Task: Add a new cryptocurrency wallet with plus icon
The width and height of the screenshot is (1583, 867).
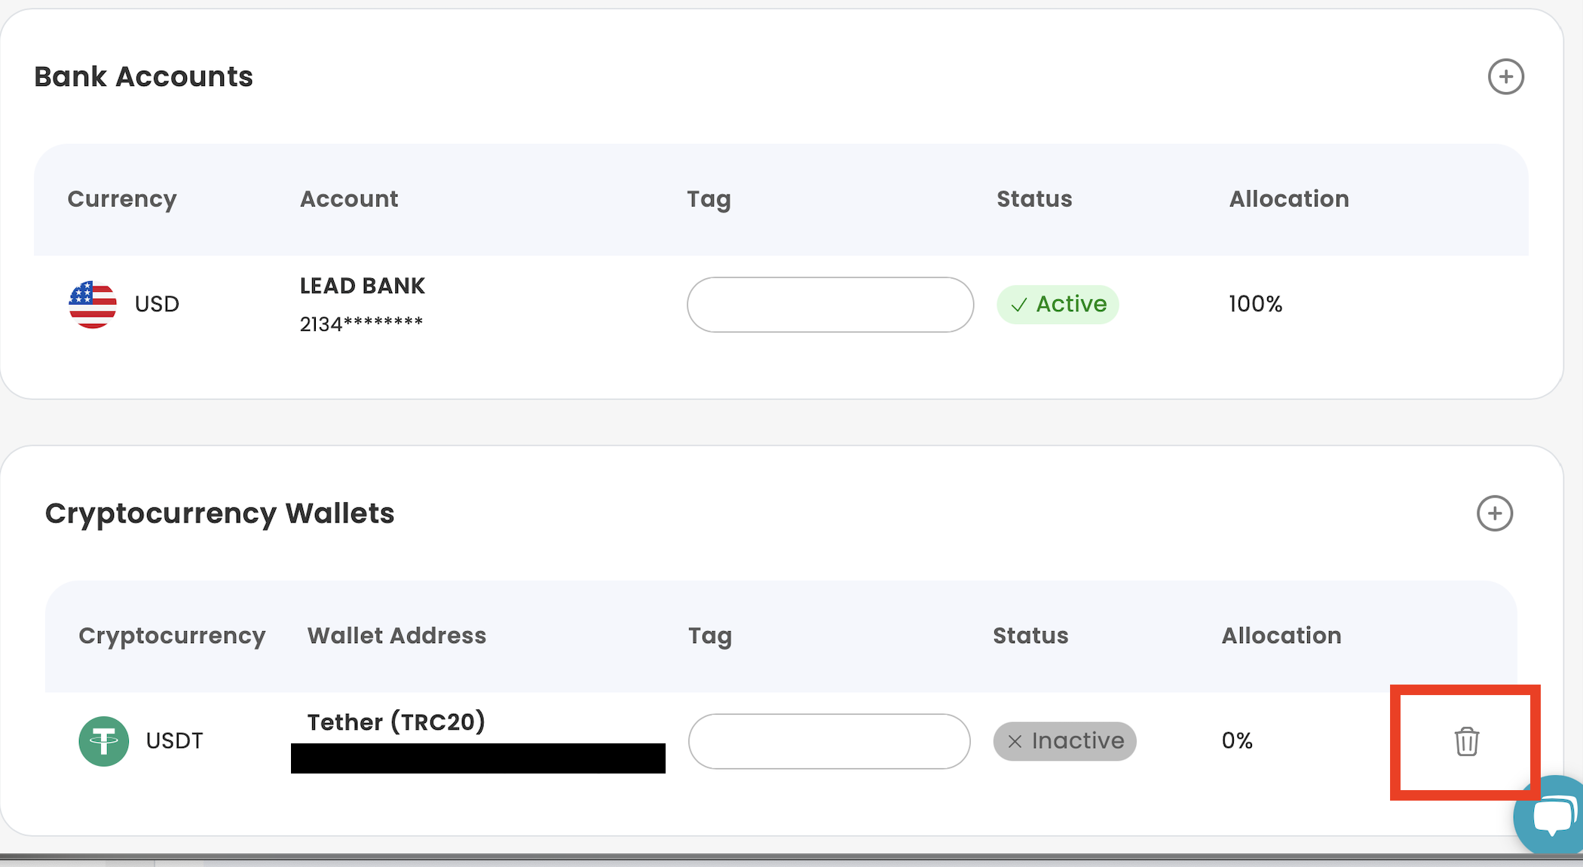Action: pos(1494,513)
